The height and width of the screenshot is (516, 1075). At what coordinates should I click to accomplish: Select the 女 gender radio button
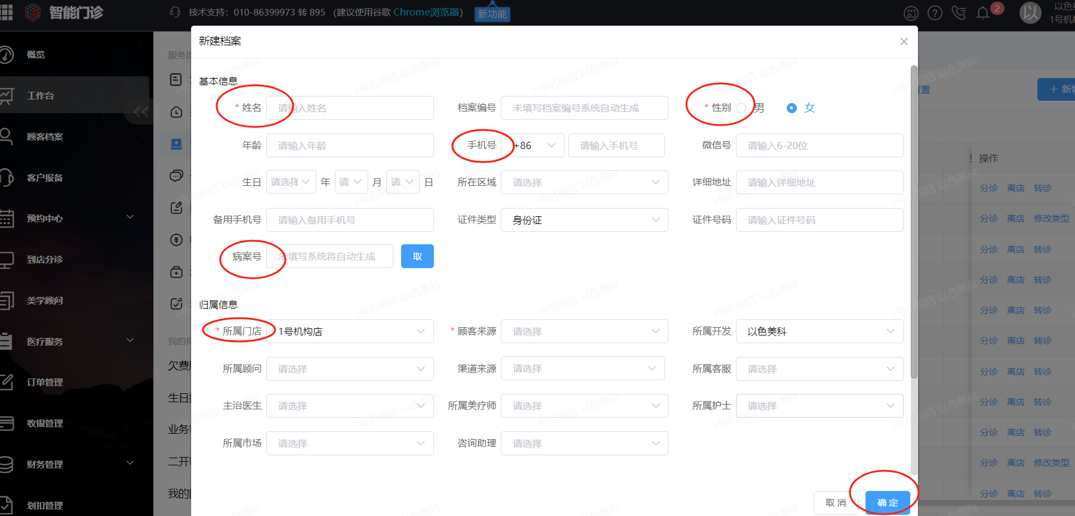click(791, 108)
